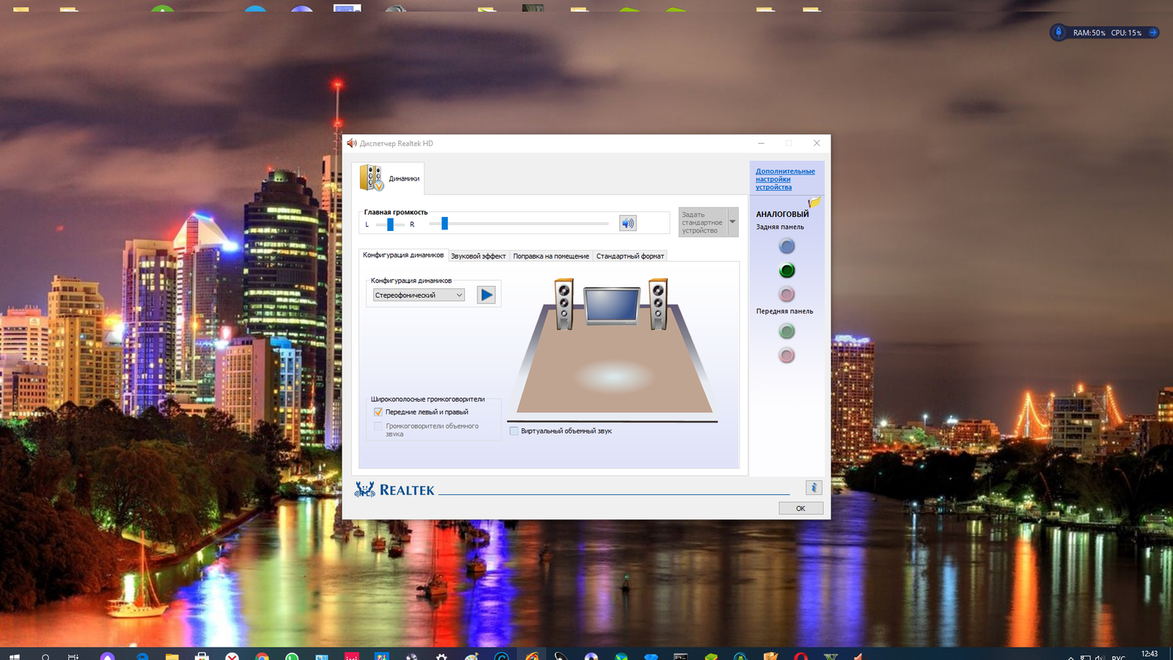Select the active green rear panel jack

(x=787, y=271)
